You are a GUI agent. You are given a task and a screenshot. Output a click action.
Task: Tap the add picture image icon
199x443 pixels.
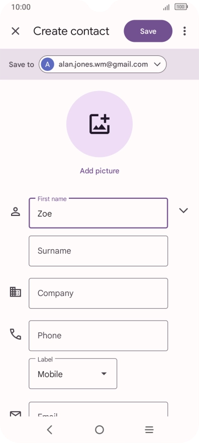(x=99, y=124)
